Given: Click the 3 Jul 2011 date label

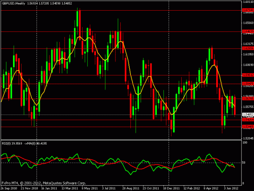Looking at the screenshot, I should click(109, 189).
